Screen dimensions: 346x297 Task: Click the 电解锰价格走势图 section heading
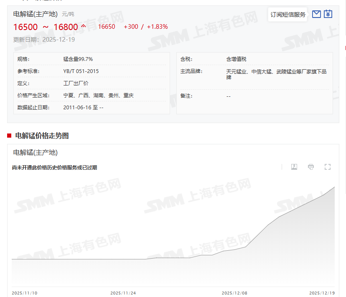pyautogui.click(x=42, y=136)
